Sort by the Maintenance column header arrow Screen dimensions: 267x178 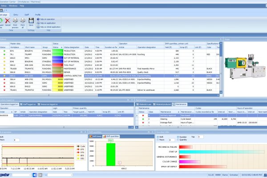click(x=178, y=112)
